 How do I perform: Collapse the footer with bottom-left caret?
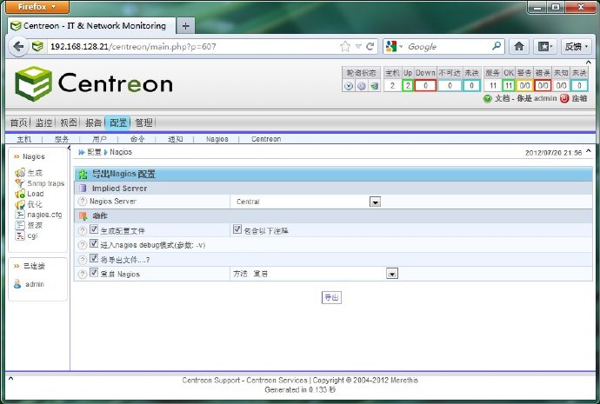point(10,379)
